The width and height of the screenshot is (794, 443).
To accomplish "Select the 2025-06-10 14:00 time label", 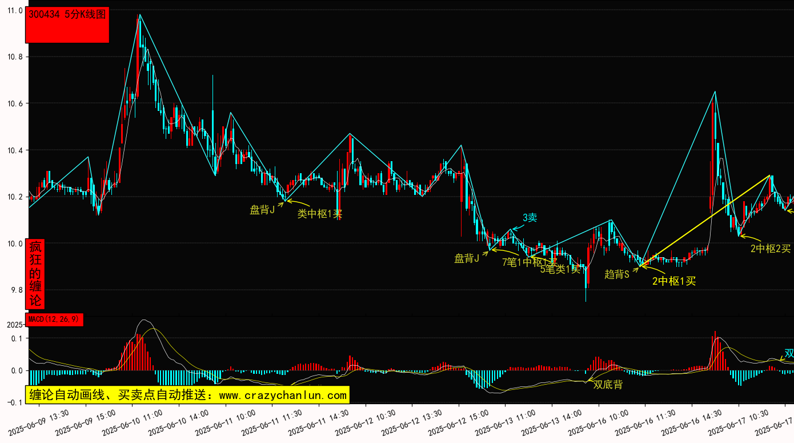I will 179,422.
